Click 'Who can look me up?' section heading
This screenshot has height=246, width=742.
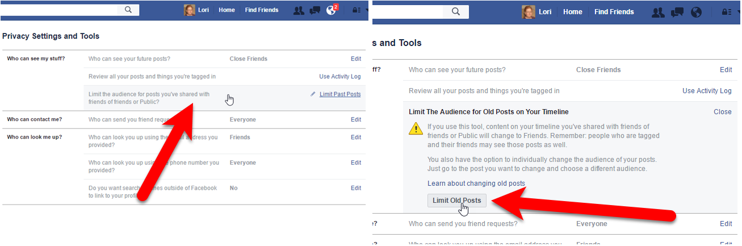point(34,137)
